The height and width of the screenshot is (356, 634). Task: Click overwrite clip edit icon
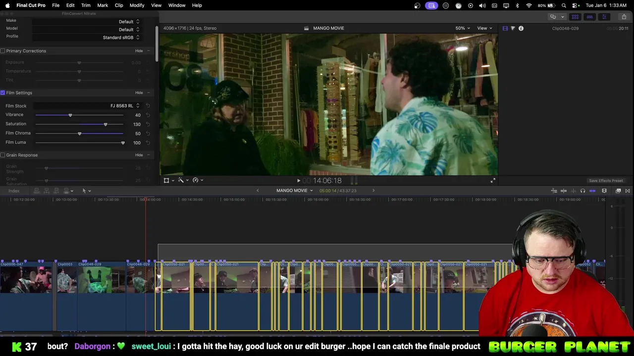coord(66,191)
